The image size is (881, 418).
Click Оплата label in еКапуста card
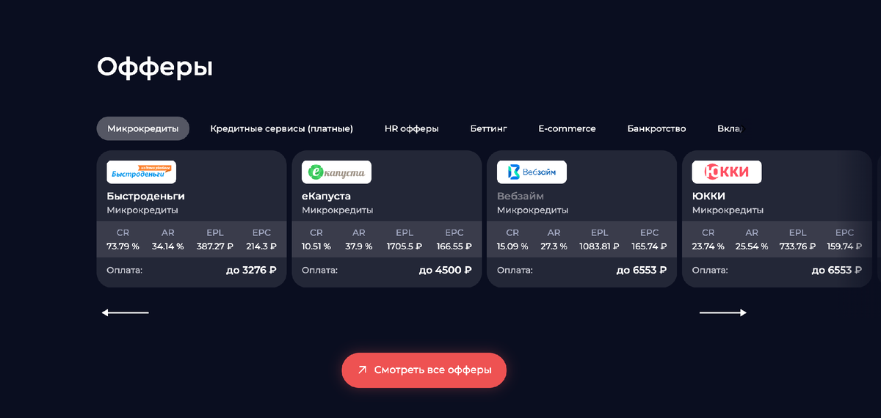pos(319,270)
